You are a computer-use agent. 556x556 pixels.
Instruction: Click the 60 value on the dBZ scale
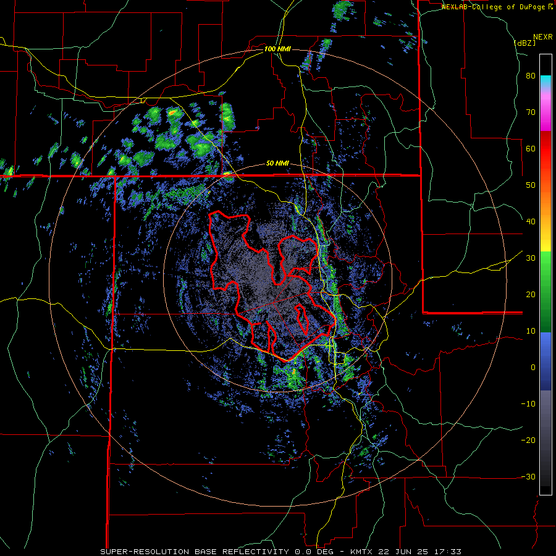[x=531, y=148]
